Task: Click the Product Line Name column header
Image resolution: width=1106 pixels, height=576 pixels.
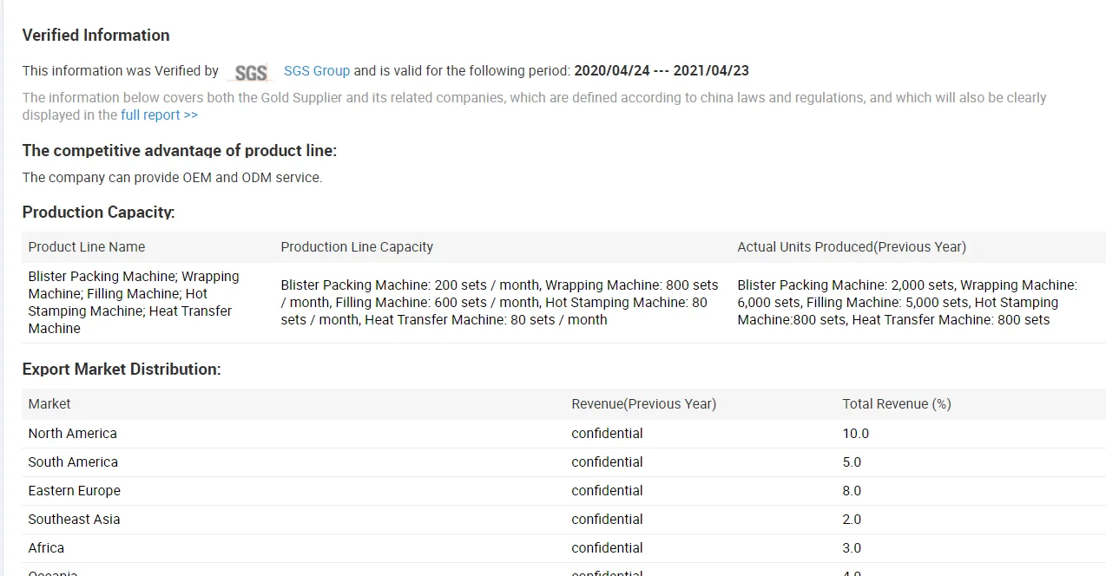Action: point(87,247)
